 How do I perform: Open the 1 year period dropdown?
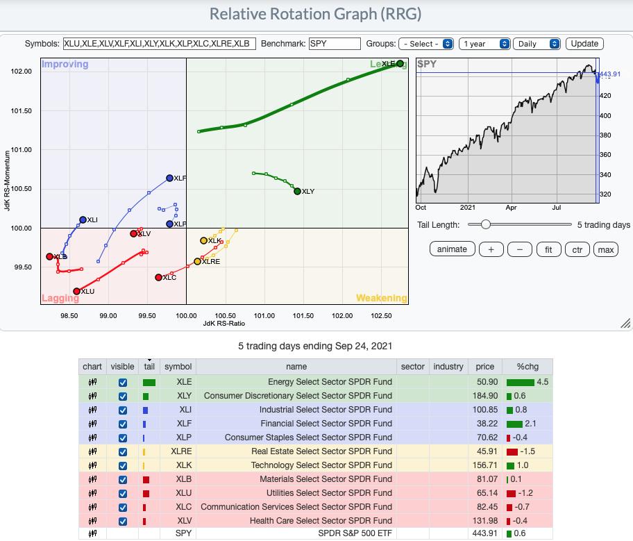(484, 44)
